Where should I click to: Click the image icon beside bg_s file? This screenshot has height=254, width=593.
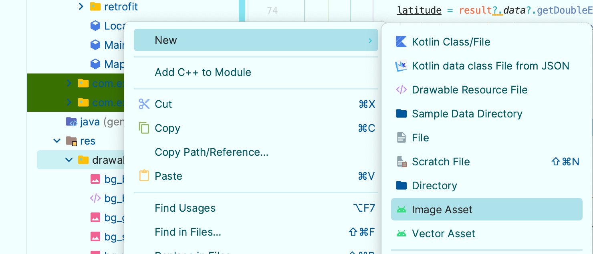(95, 236)
